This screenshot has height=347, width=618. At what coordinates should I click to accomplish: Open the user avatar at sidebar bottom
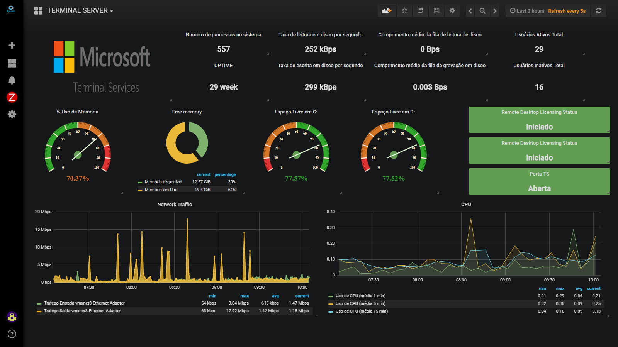[12, 317]
